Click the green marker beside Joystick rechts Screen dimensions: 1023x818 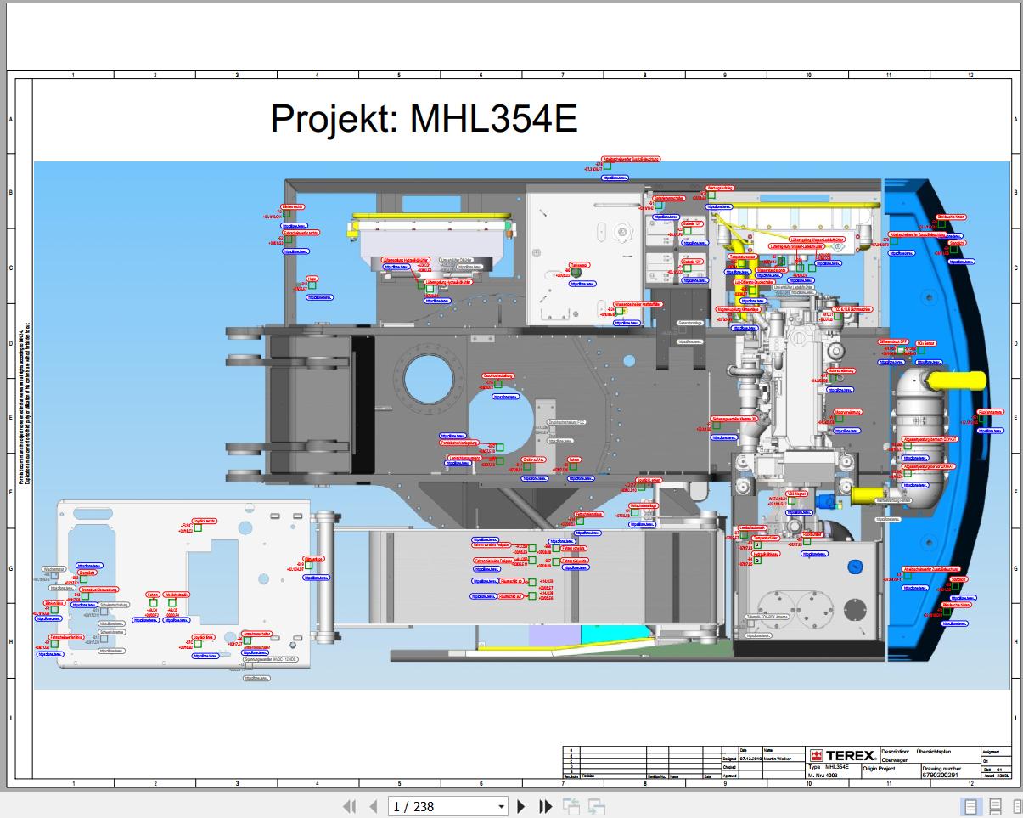coord(198,527)
